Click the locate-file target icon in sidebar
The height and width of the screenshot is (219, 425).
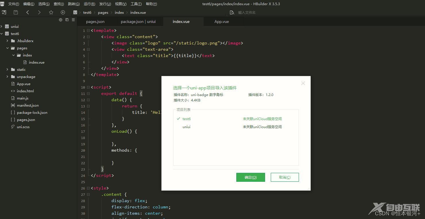[61, 20]
